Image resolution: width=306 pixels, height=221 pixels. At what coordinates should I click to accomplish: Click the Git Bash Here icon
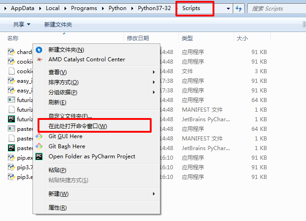point(39,146)
